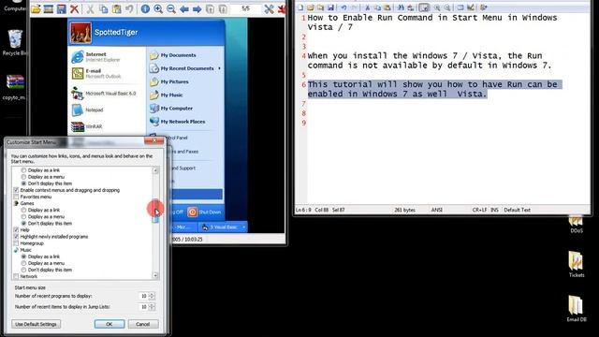The width and height of the screenshot is (599, 337).
Task: Click the zoom in icon in text editor toolbar
Action: pos(437,7)
